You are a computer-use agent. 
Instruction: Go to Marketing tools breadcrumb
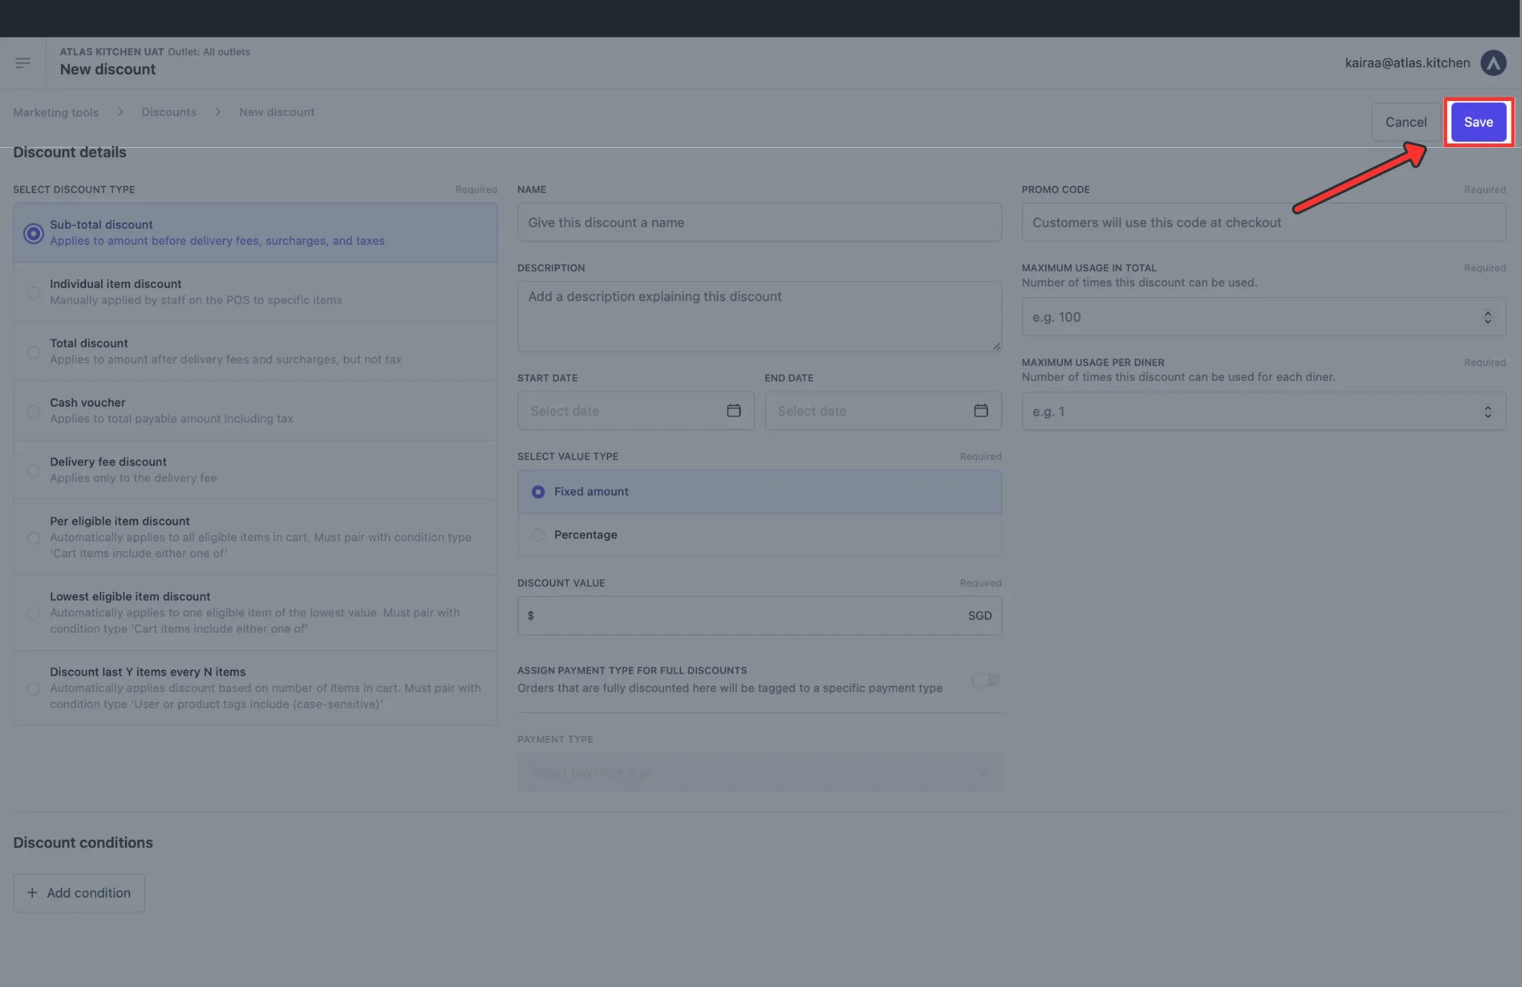[56, 112]
